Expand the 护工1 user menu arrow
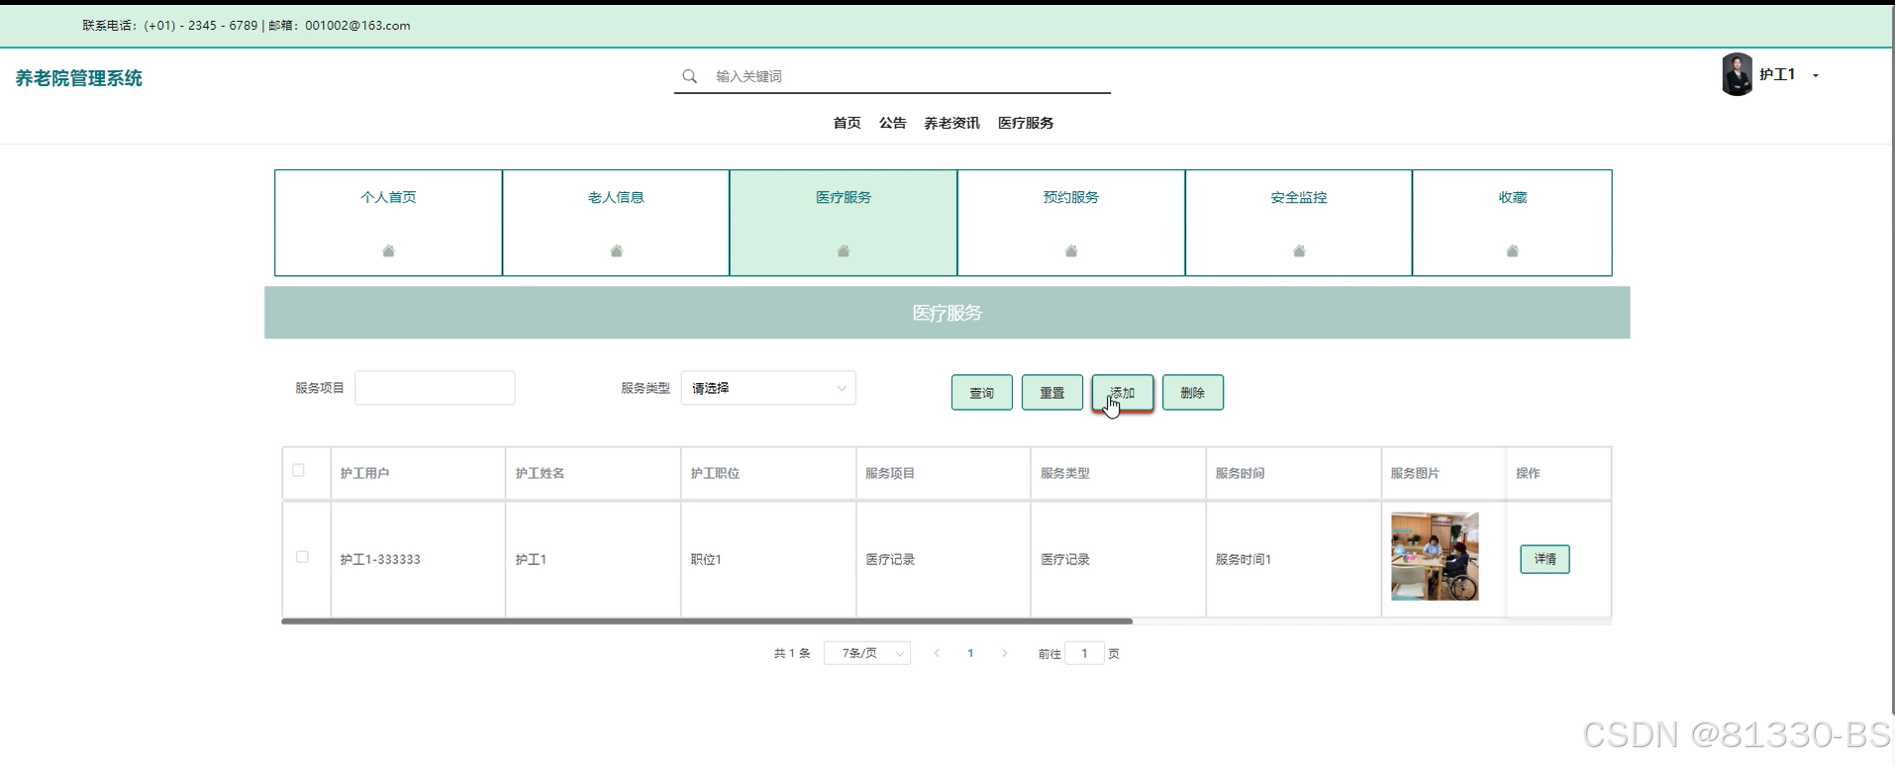 click(1816, 75)
